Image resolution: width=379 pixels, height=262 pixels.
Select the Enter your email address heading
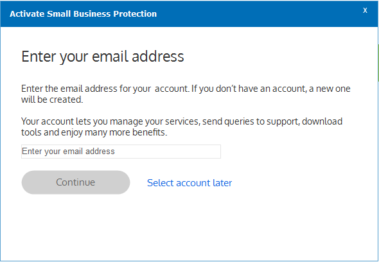103,57
